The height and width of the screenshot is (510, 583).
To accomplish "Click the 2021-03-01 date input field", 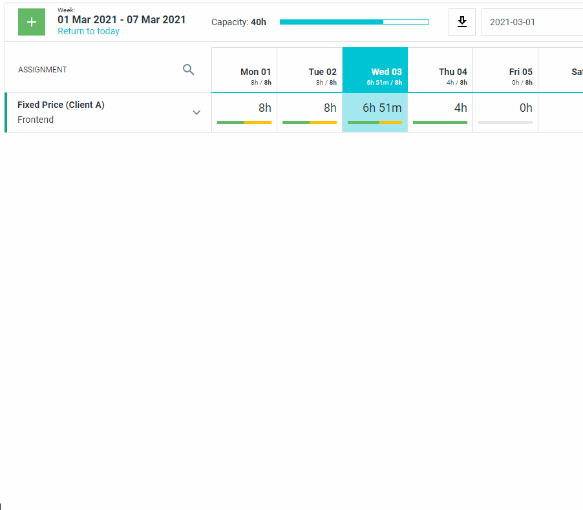I will (533, 22).
